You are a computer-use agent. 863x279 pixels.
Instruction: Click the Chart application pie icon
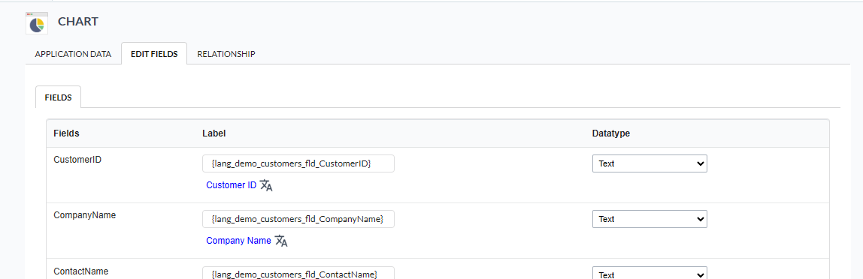37,23
